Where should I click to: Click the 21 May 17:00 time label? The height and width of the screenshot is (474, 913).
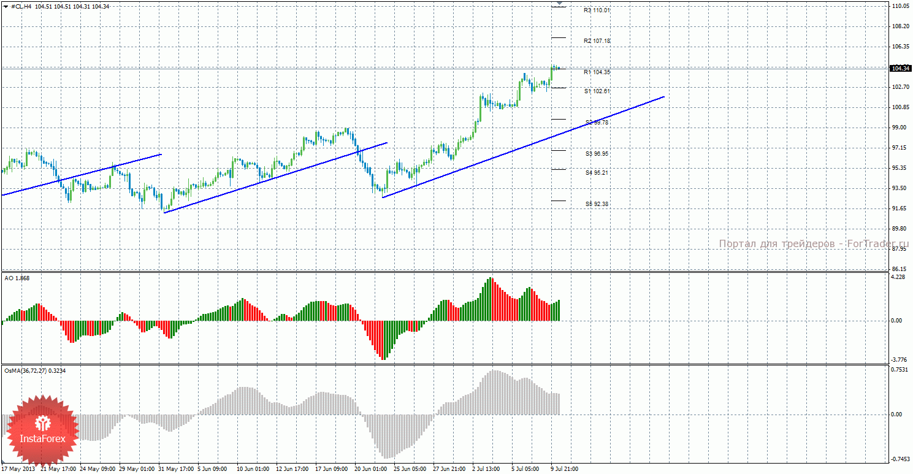click(x=59, y=469)
